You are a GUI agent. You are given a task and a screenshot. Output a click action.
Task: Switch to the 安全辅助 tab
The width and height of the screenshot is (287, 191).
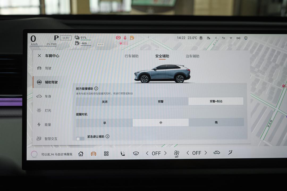tap(162, 56)
